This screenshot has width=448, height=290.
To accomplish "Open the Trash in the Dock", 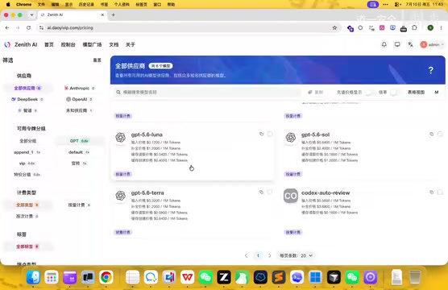I will coord(415,277).
